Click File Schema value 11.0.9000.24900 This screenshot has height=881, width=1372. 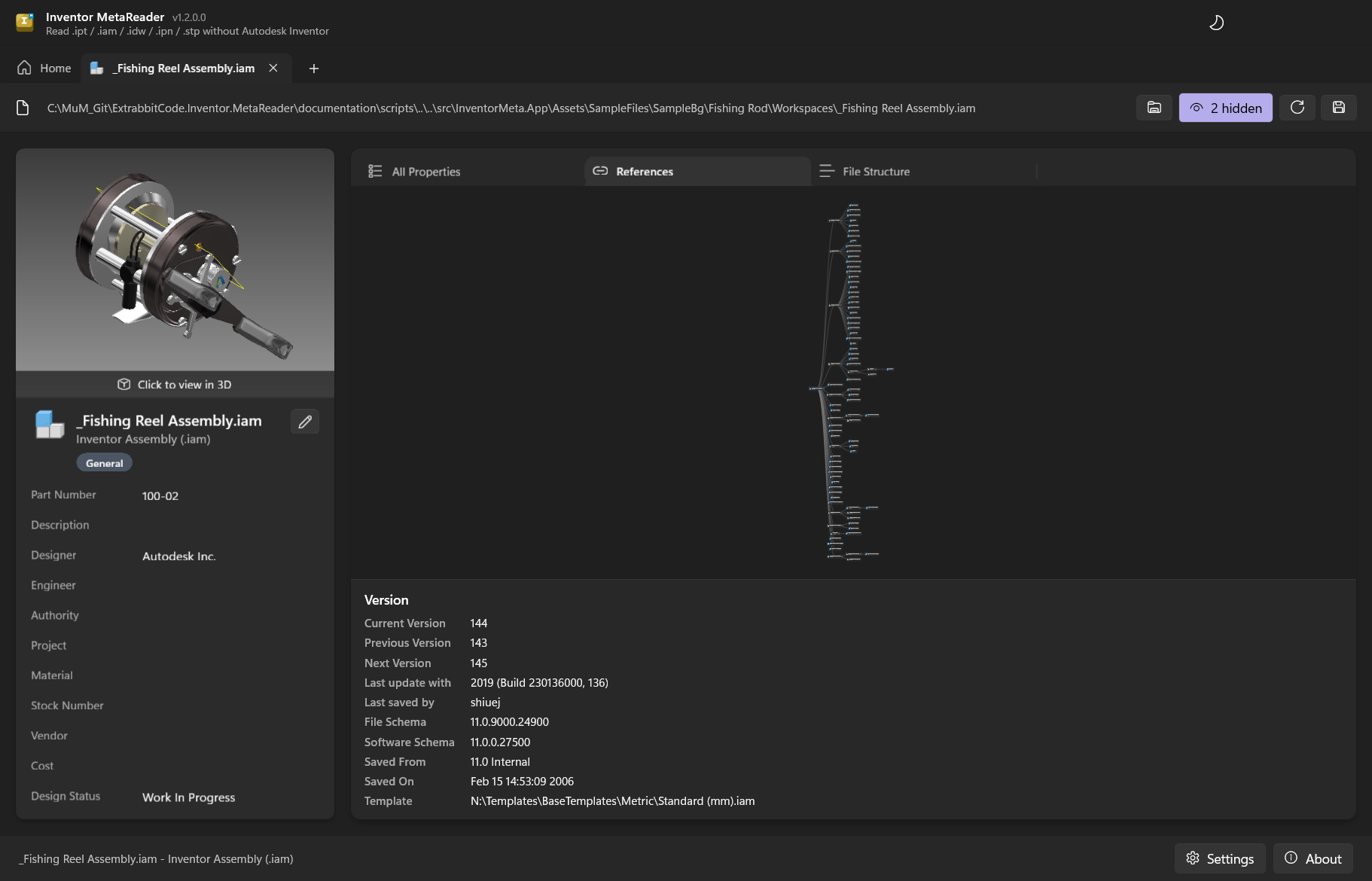pos(510,722)
